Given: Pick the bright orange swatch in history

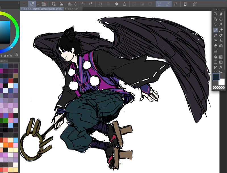Looking at the screenshot, I should [6, 145].
